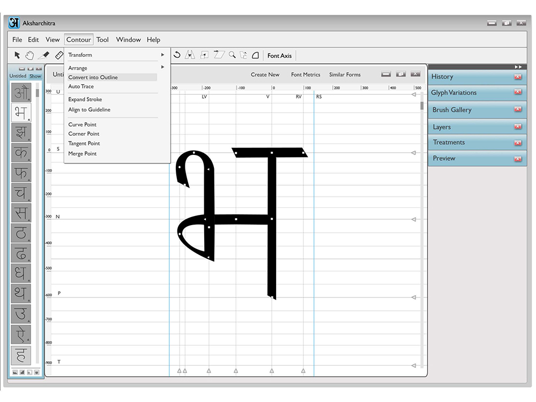Choose Convert into Outline menu item

tap(93, 77)
